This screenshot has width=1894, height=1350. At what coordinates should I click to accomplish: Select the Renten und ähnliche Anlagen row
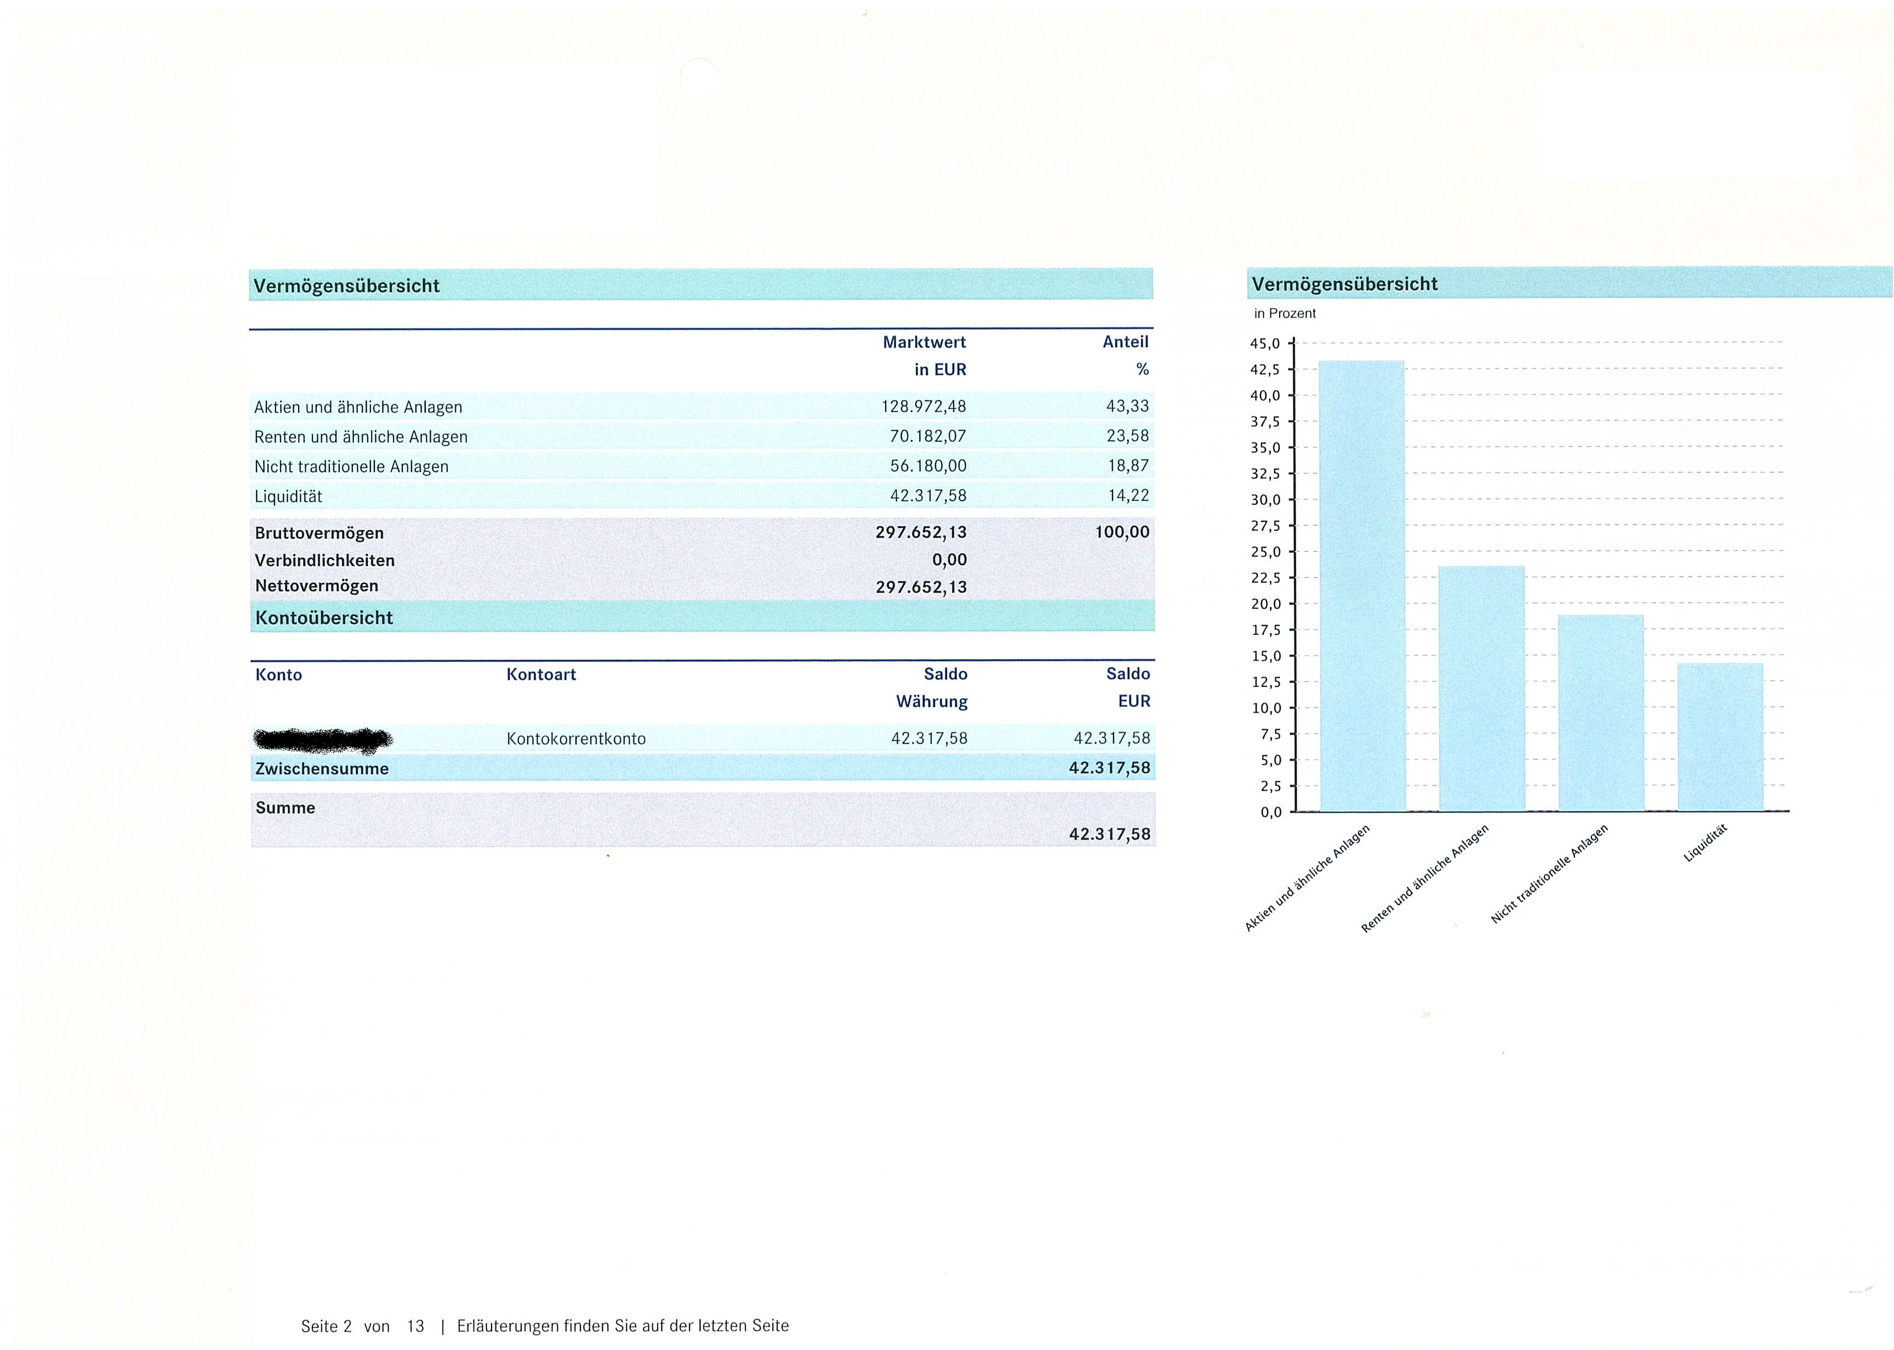[361, 437]
